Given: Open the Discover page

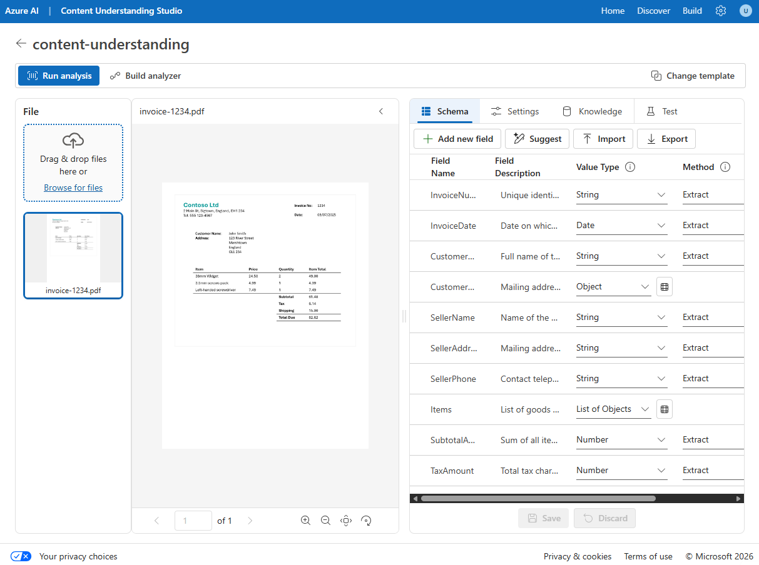Looking at the screenshot, I should 653,11.
